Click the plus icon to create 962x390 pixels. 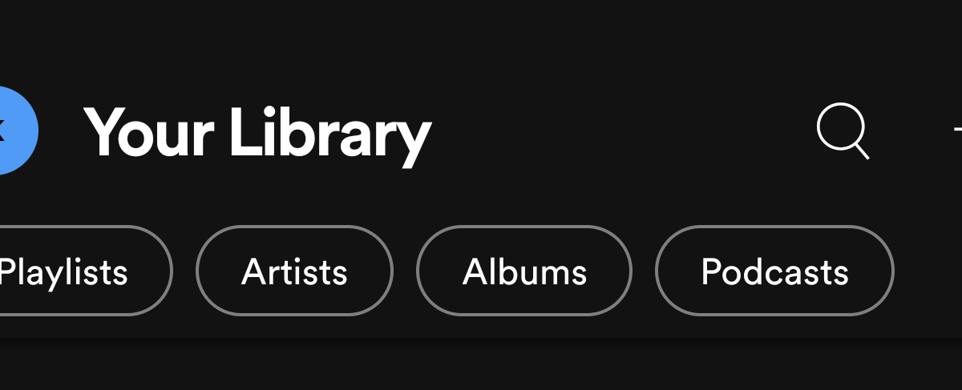957,131
